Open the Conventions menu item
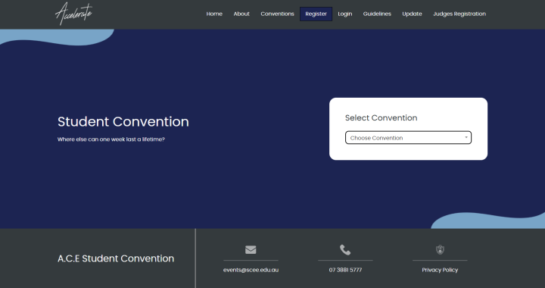545x288 pixels. tap(277, 14)
